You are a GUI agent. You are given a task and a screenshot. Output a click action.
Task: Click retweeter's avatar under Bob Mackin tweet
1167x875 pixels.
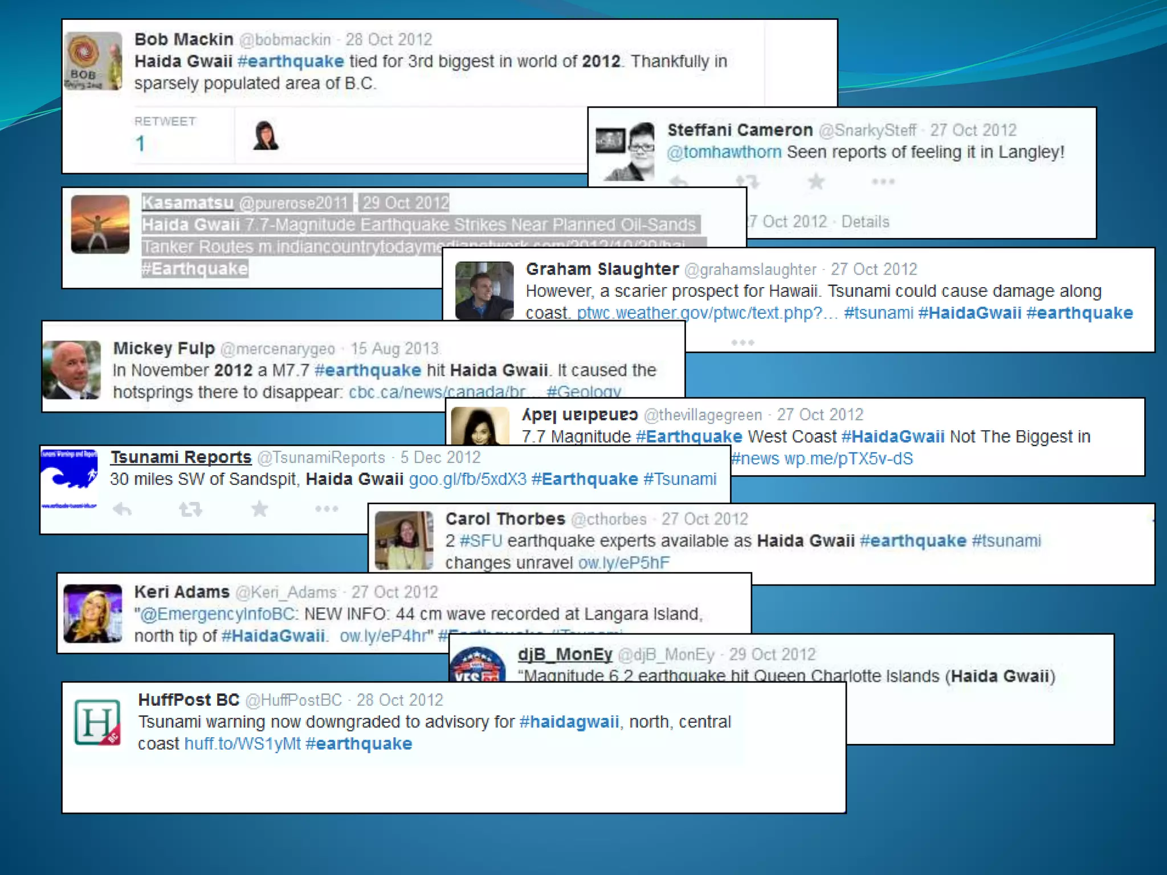[x=266, y=136]
